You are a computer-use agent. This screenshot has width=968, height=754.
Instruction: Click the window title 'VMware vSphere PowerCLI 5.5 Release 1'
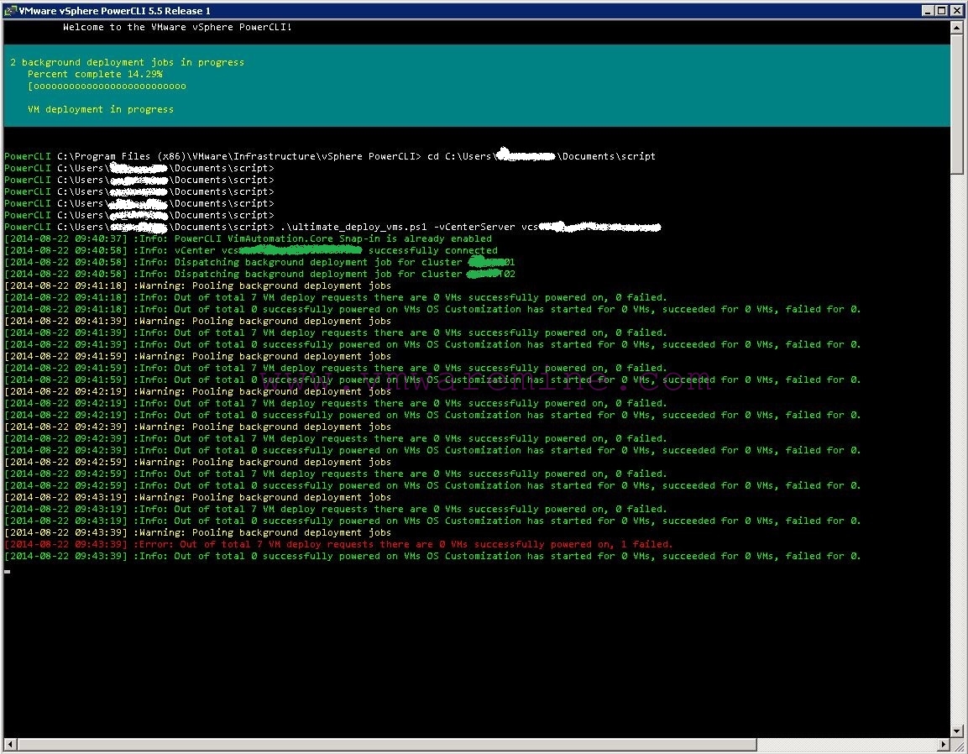(x=115, y=11)
